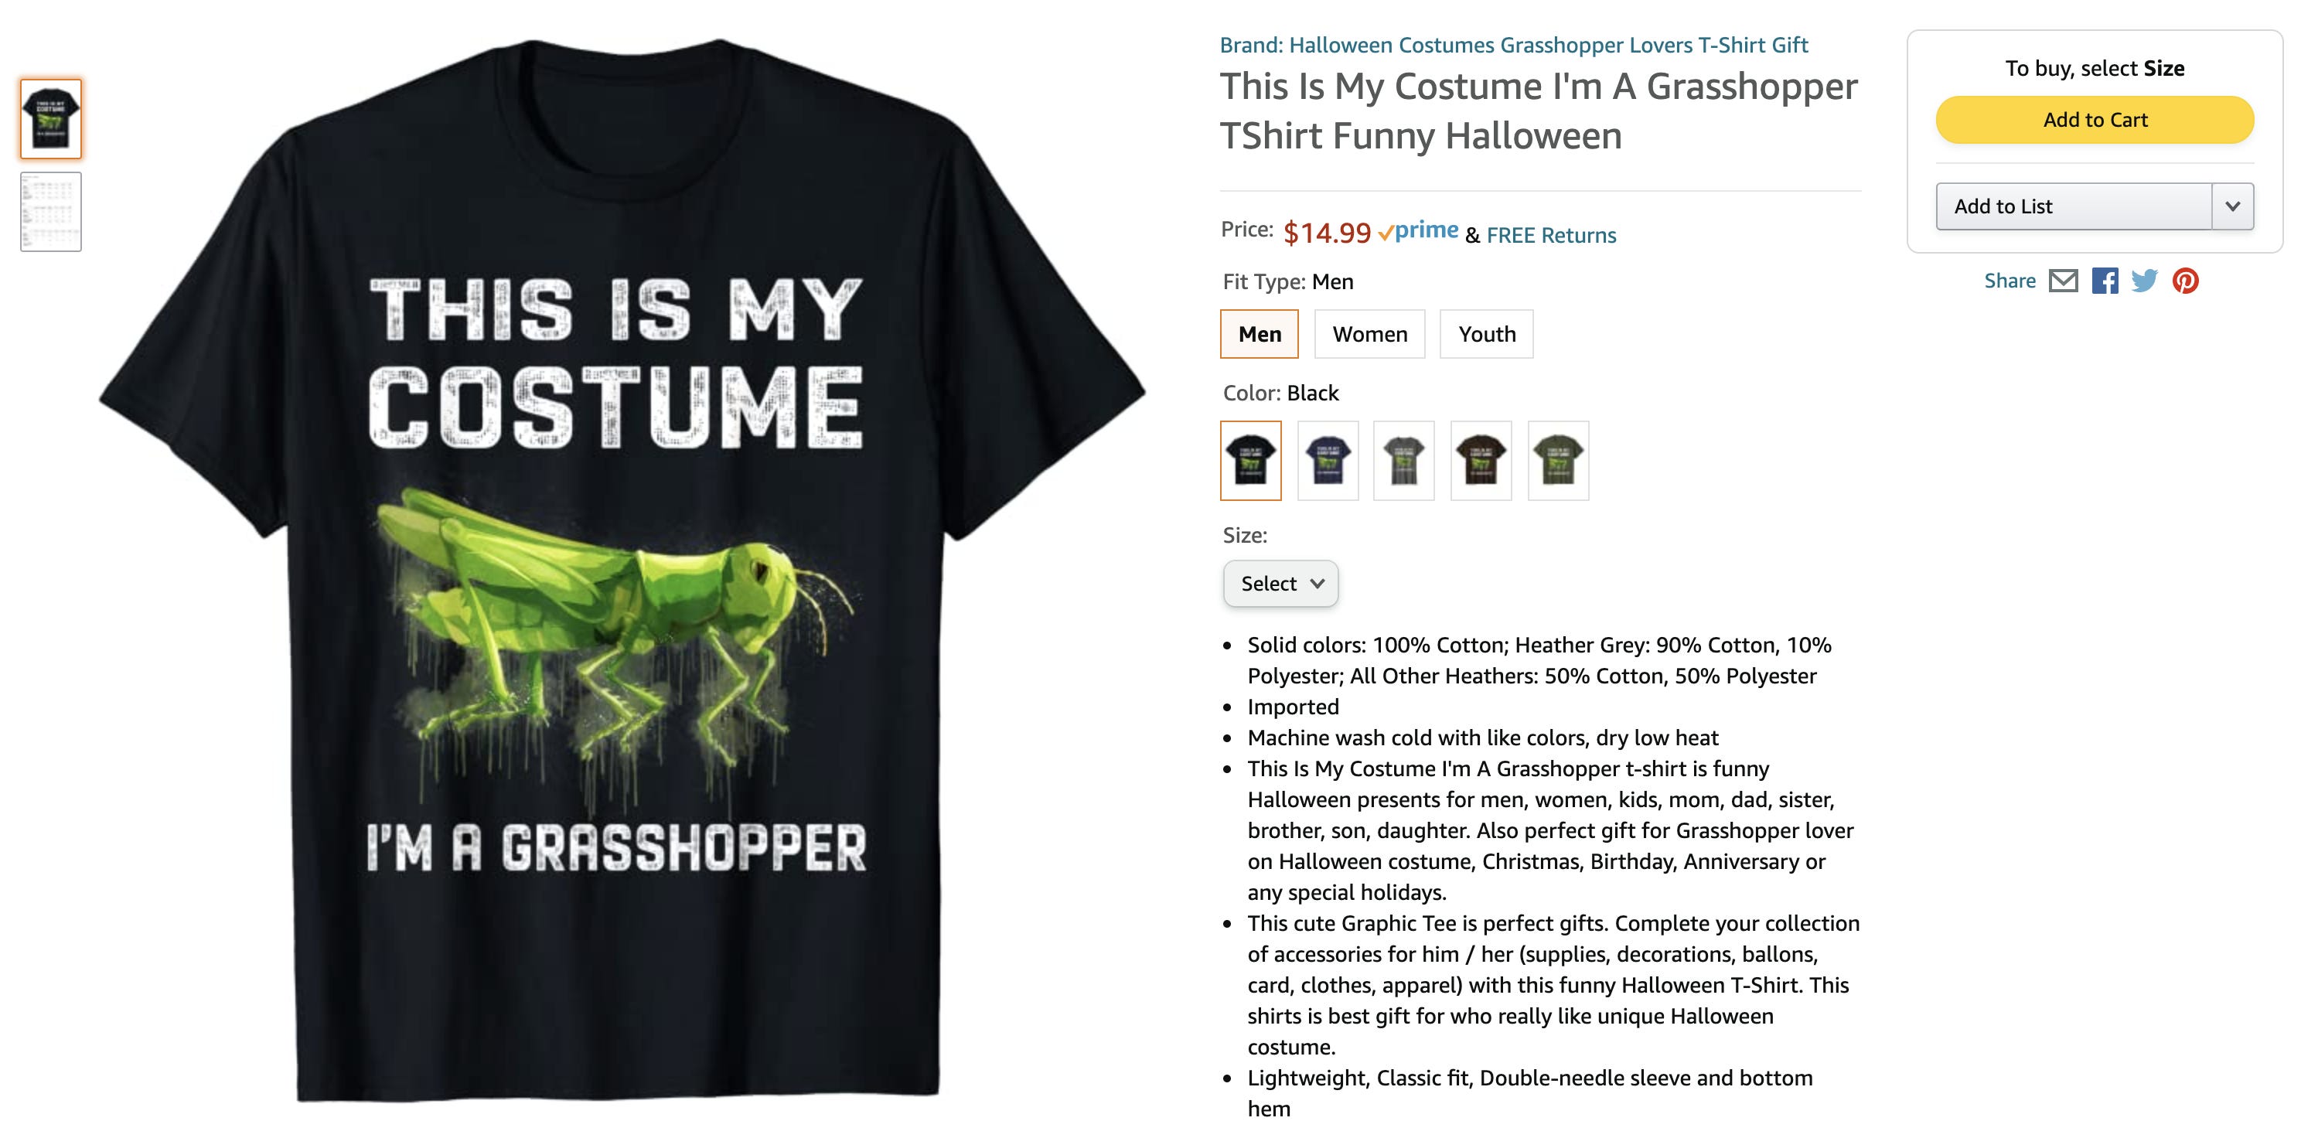Click the Add to List button
This screenshot has width=2301, height=1121.
(2074, 206)
